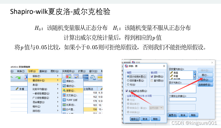
Task: Select 描述统计(E) menu item
Action: pyautogui.click(x=45, y=80)
